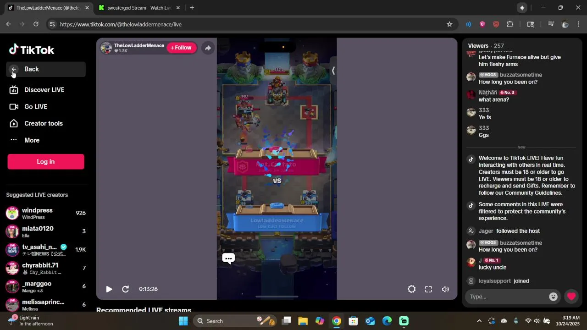Click TheLowLadderMenace streamer avatar
This screenshot has height=330, width=587.
click(x=106, y=48)
